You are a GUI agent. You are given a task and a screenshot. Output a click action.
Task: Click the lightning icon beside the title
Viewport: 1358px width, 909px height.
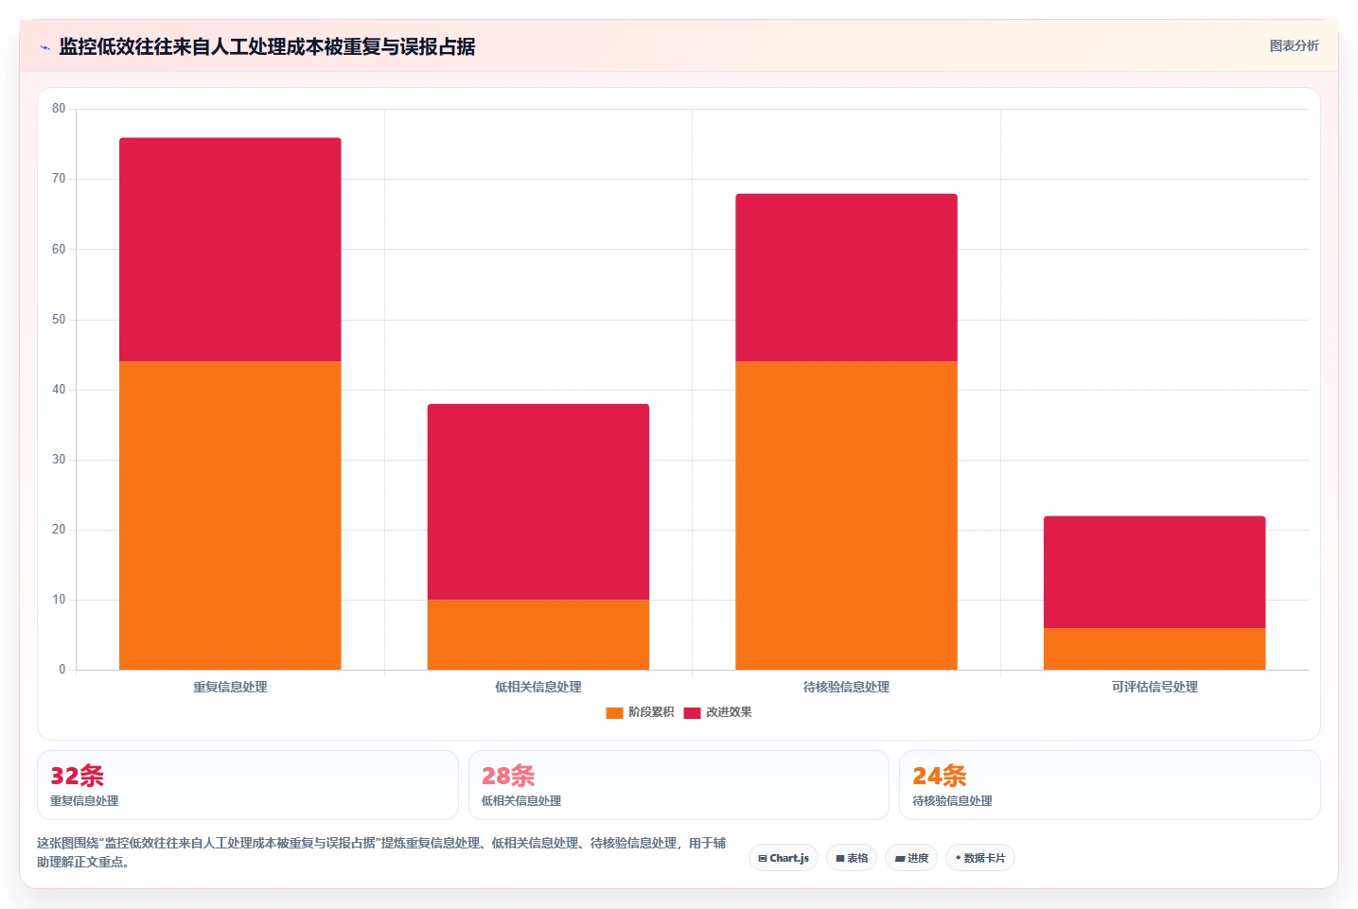pyautogui.click(x=44, y=47)
